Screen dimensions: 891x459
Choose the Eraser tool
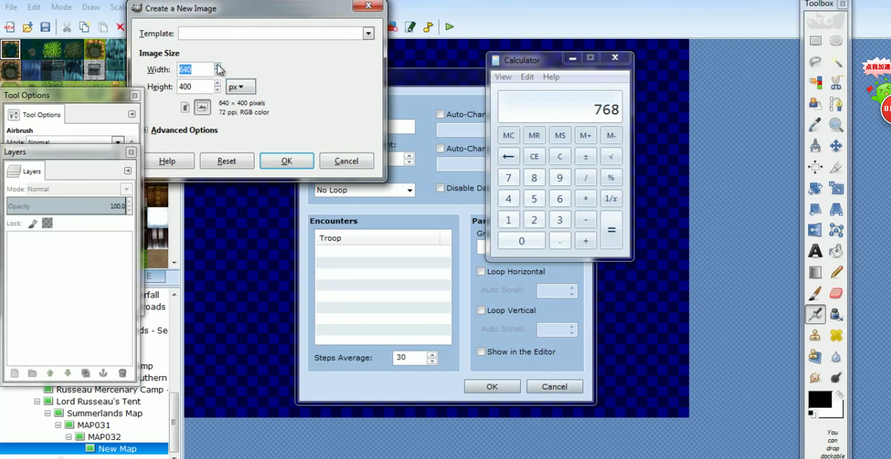[836, 293]
